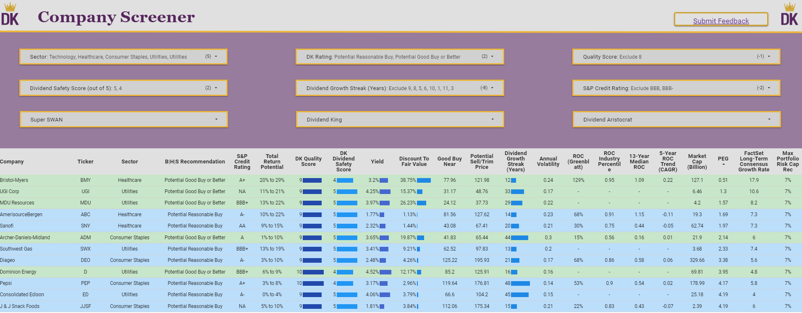
Task: Click Bristol-Myers discount bar showing 38.75%
Action: click(x=424, y=180)
